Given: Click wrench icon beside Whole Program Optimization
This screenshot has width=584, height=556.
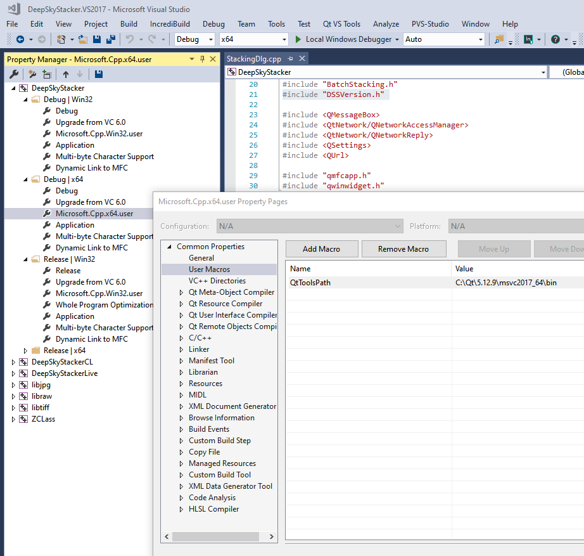Looking at the screenshot, I should pos(47,305).
